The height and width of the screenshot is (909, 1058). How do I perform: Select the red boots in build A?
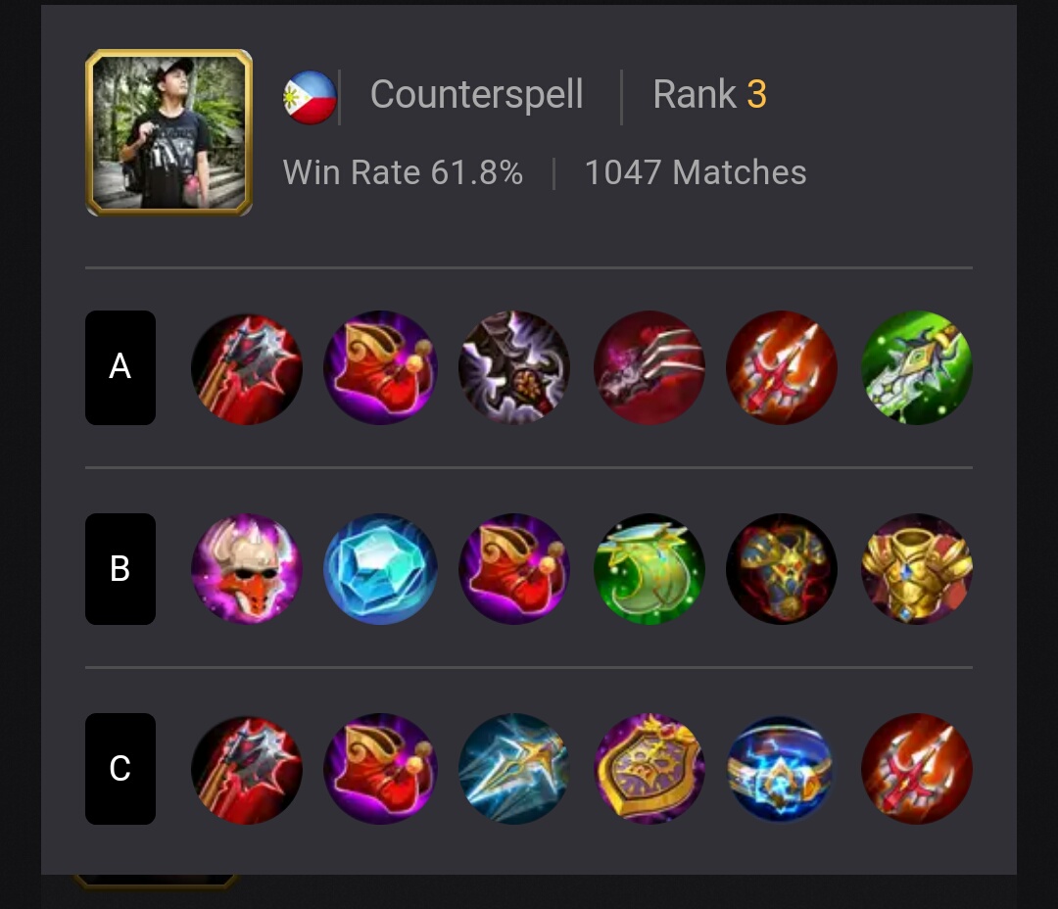click(380, 367)
